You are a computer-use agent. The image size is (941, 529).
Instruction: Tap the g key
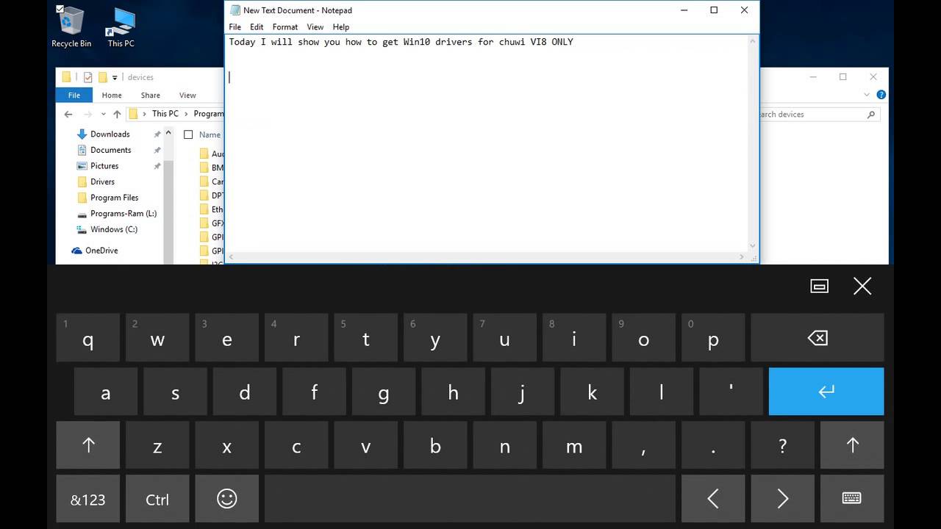click(x=383, y=392)
